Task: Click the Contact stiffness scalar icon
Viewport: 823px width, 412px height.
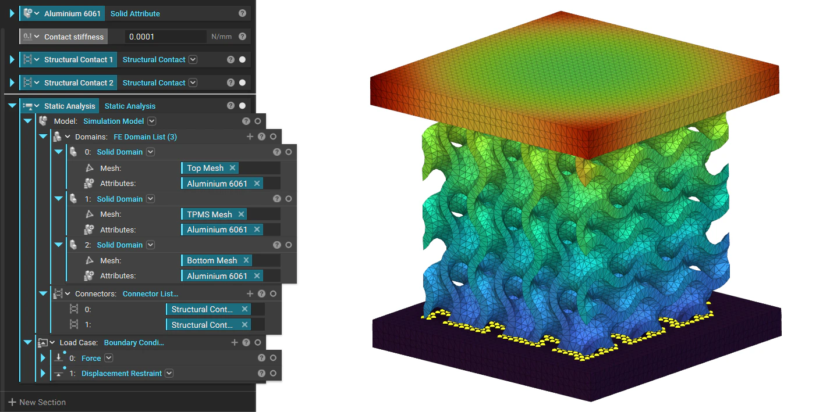Action: (27, 37)
